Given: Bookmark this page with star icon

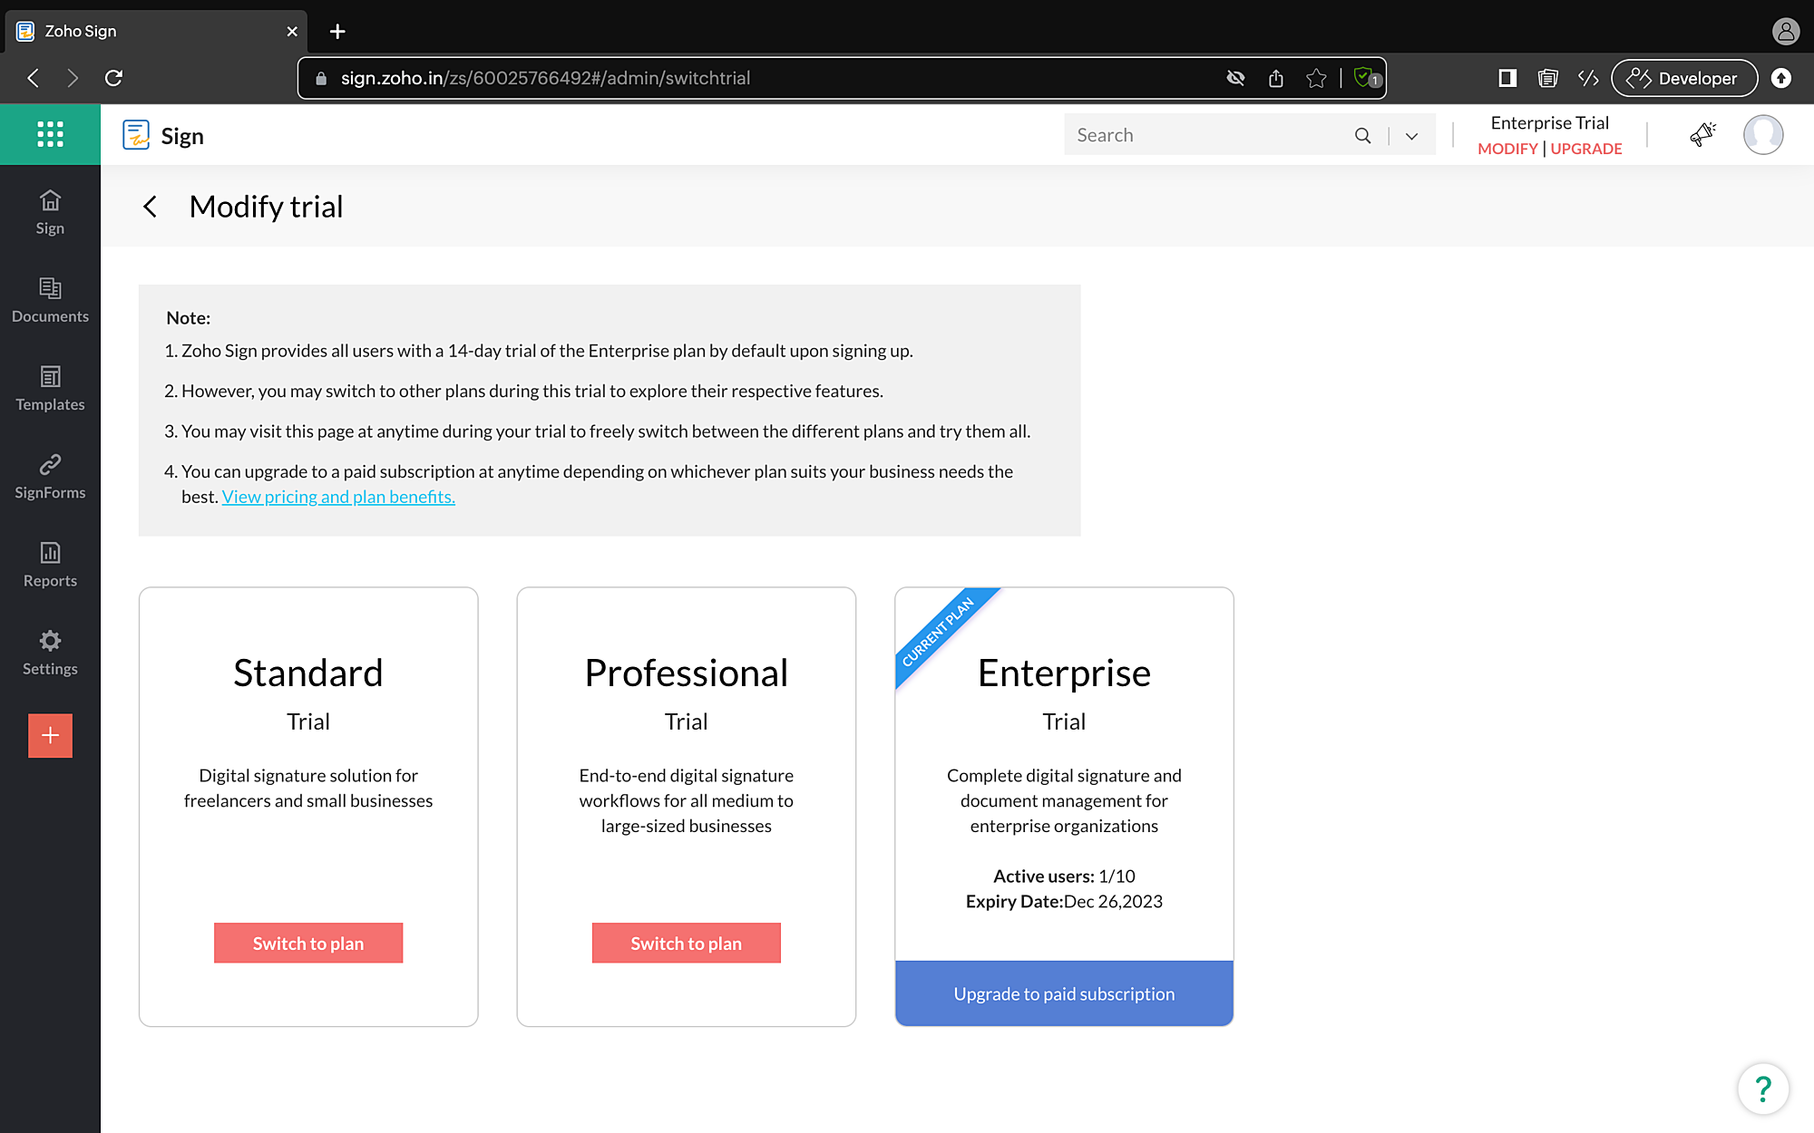Looking at the screenshot, I should click(x=1316, y=78).
